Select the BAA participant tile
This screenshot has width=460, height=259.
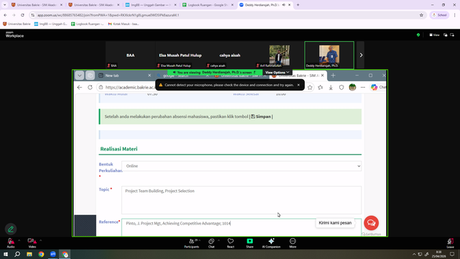tap(131, 55)
